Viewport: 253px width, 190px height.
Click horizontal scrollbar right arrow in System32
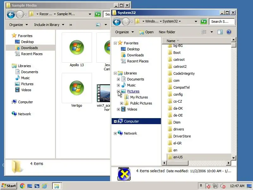tap(229, 163)
